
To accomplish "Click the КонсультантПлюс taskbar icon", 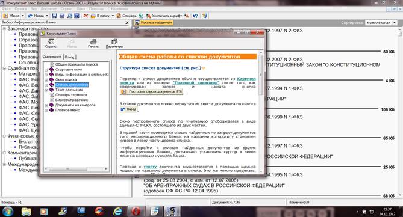I will [172, 212].
